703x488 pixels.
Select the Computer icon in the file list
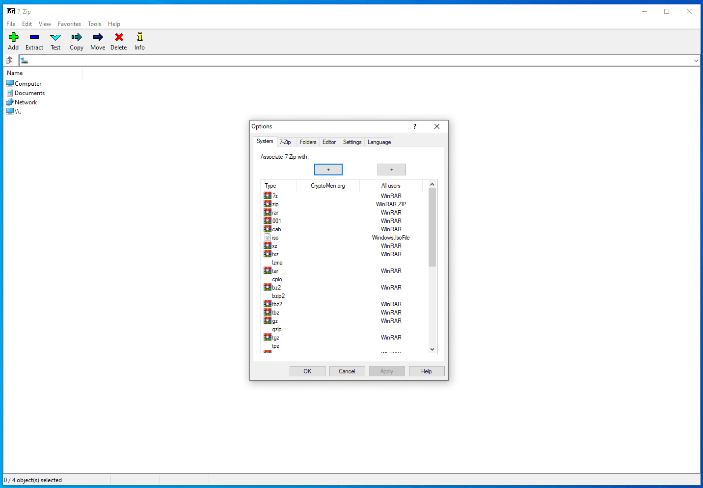coord(10,83)
